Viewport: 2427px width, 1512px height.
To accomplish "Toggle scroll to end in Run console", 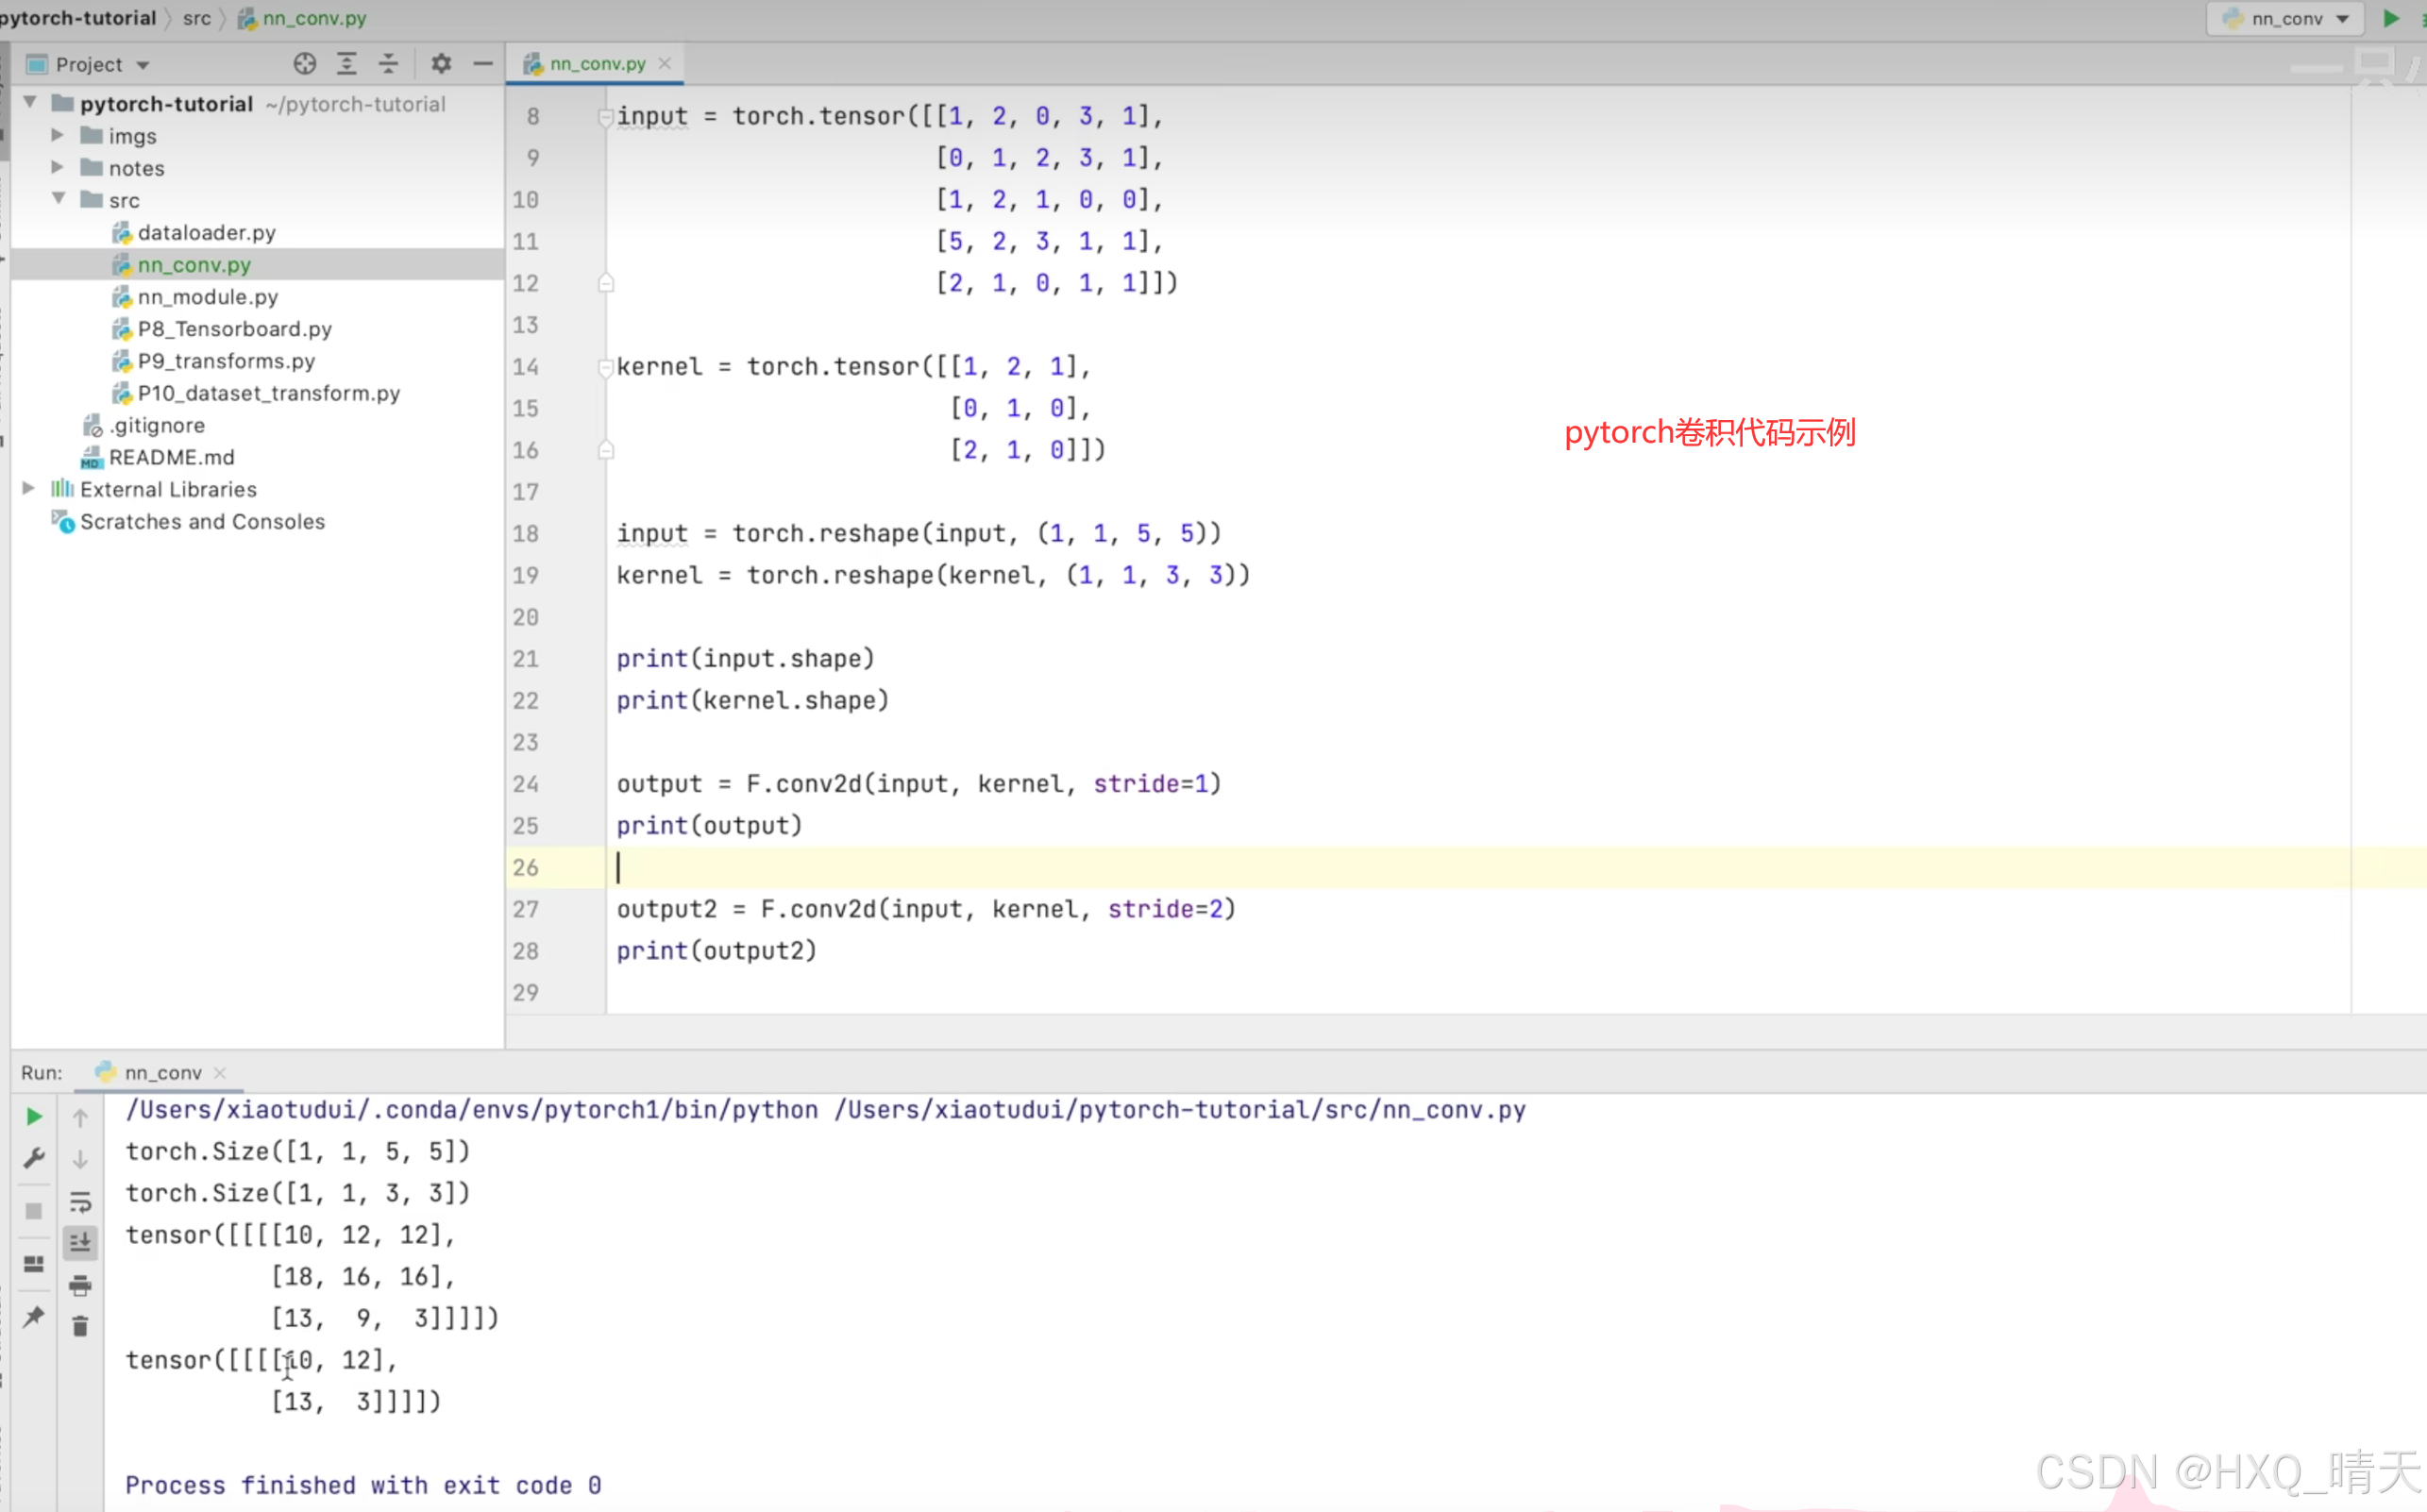I will pos(80,1243).
